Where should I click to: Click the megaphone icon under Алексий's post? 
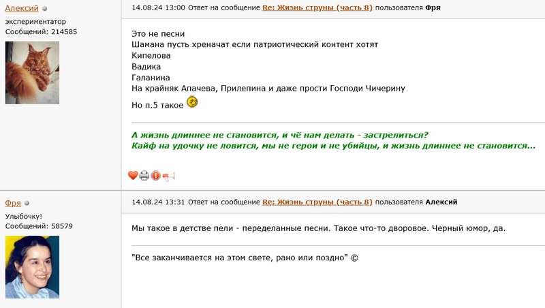pos(168,176)
